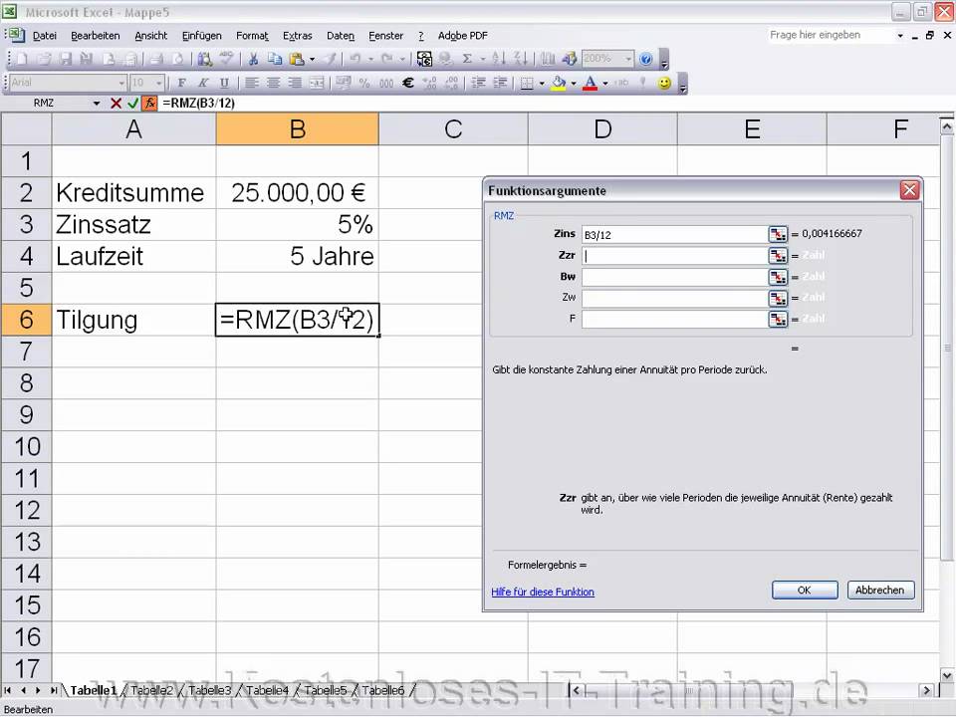This screenshot has width=956, height=717.
Task: Toggle Italic formatting button
Action: pos(203,83)
